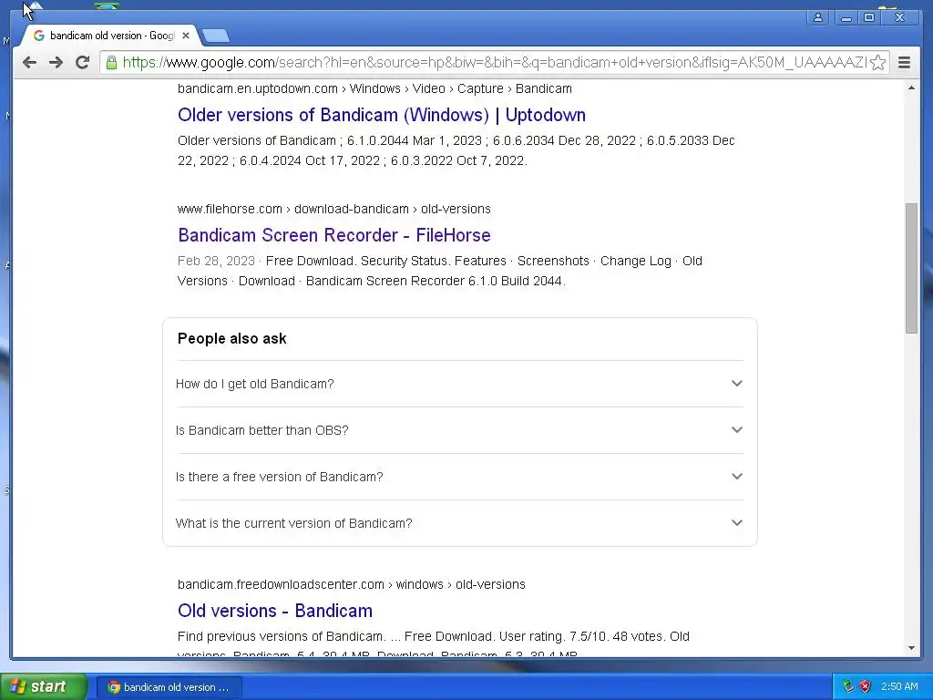Click the www.filehorse.com breadcrumb text
Screen dimensions: 933x700
pyautogui.click(x=230, y=209)
